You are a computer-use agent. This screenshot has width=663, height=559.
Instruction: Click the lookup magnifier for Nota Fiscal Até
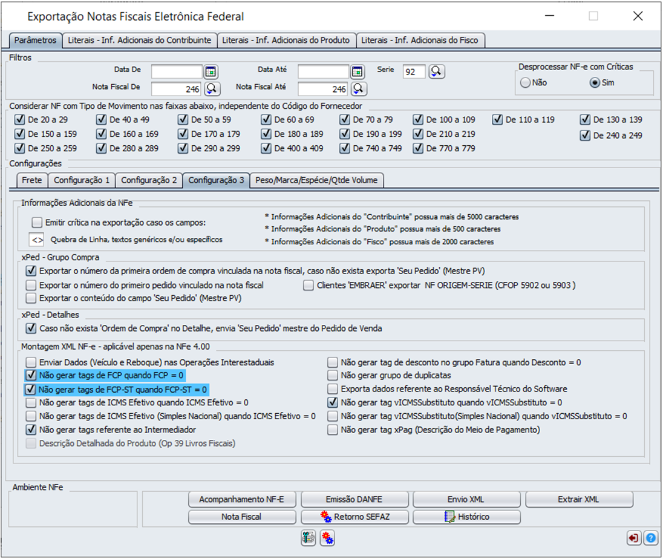[x=359, y=88]
